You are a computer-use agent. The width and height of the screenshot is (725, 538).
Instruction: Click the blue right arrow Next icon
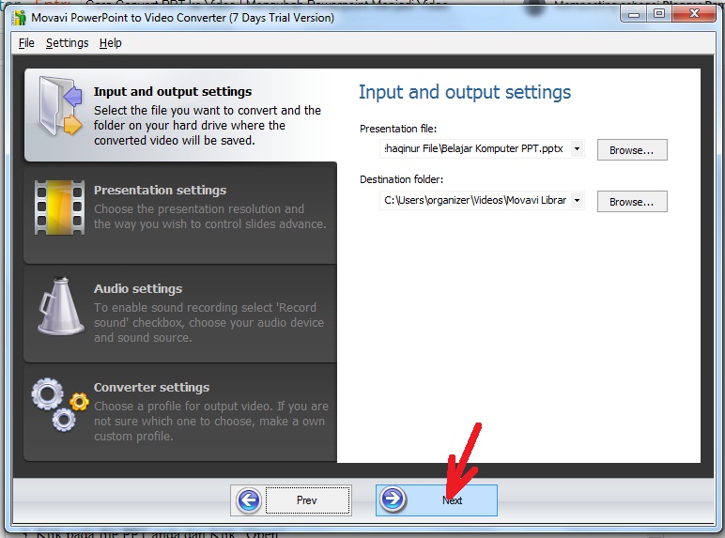(x=393, y=500)
